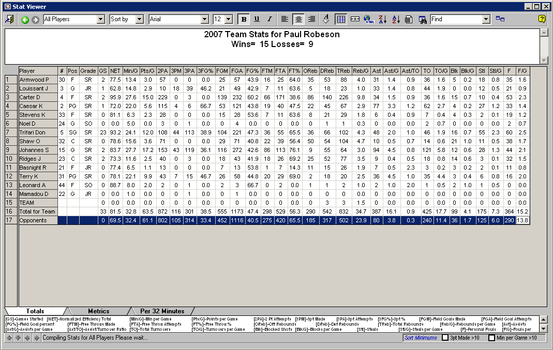Viewport: 553px width, 350px height.
Task: Toggle grid lines button
Action: point(341,19)
